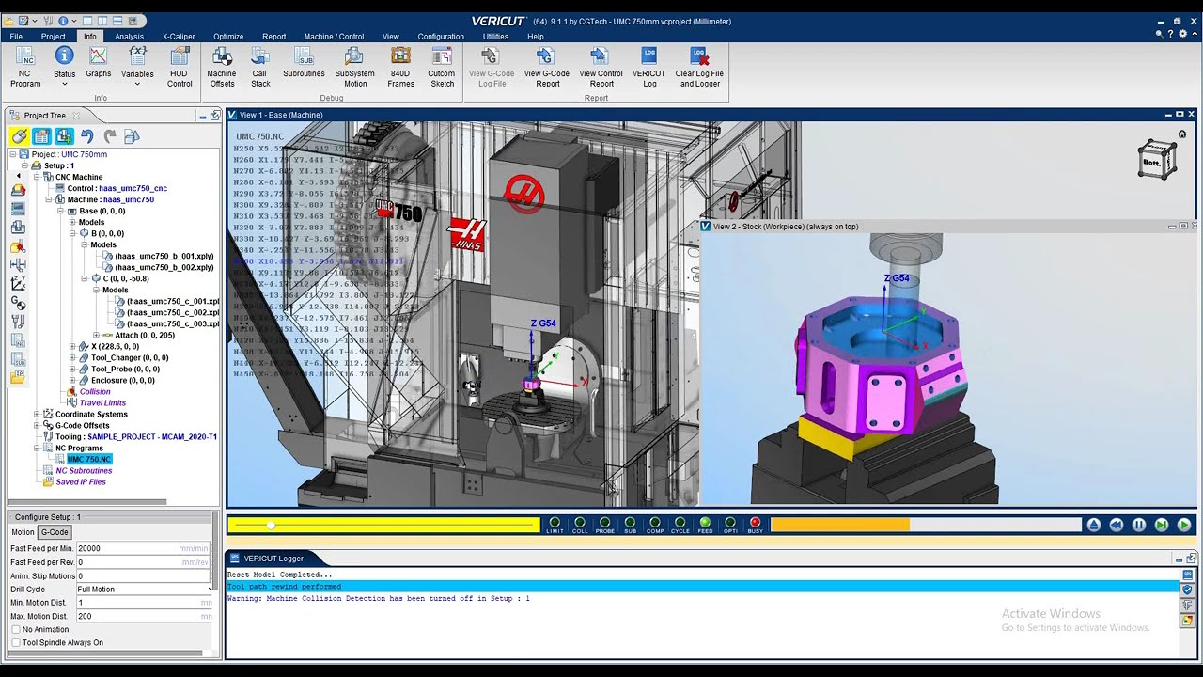Click the Fast Feed per Min. field
Image resolution: width=1203 pixels, height=677 pixels.
pyautogui.click(x=145, y=548)
